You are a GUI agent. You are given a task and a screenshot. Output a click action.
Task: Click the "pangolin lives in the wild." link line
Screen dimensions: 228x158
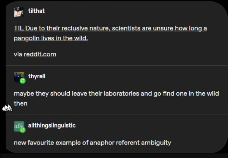51,38
